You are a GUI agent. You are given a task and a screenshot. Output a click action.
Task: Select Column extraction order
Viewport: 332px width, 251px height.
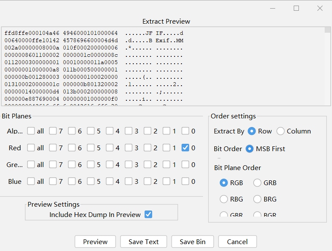pos(280,131)
